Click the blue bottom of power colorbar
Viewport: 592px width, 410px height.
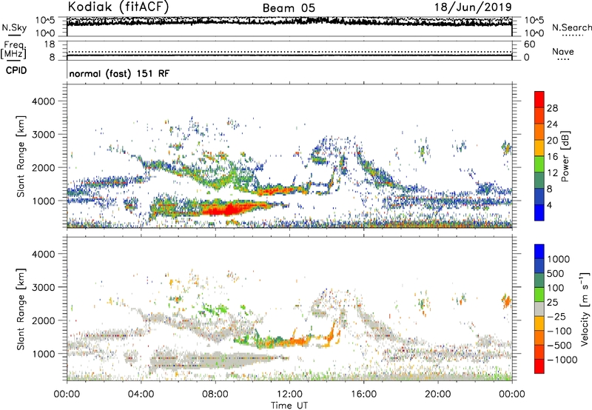[539, 213]
